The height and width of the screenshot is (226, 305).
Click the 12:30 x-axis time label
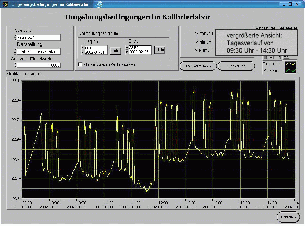(x=190, y=203)
